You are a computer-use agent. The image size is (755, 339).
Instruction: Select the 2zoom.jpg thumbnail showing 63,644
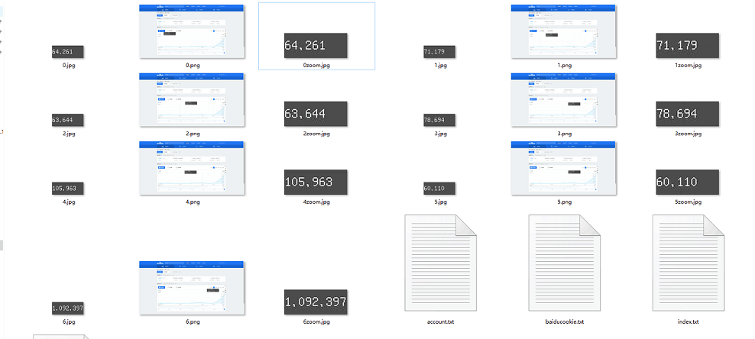tap(316, 115)
